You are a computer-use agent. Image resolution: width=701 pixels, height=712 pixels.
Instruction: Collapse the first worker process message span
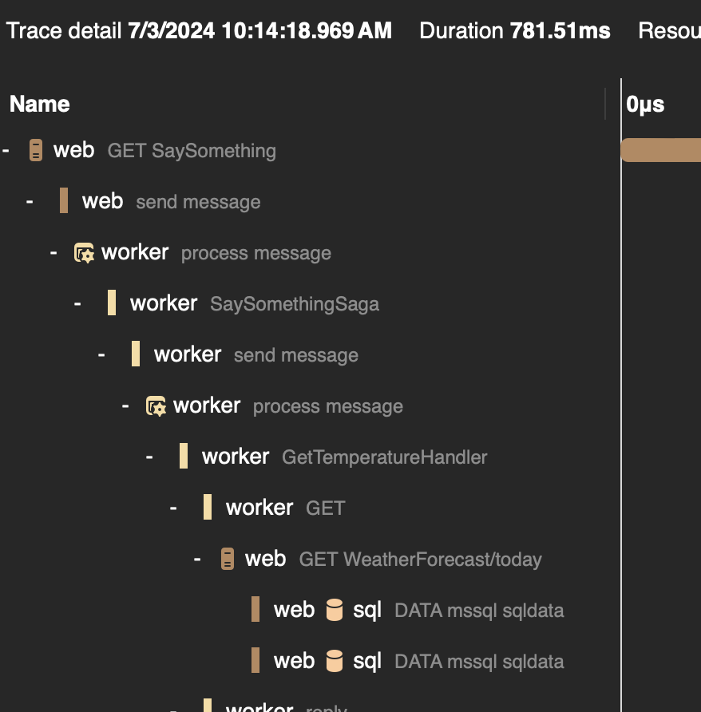coord(53,252)
